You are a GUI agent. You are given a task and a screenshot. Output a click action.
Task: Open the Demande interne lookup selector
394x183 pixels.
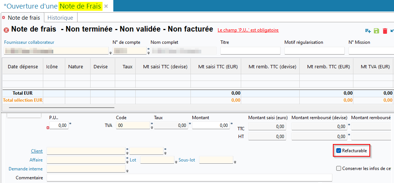127,171
